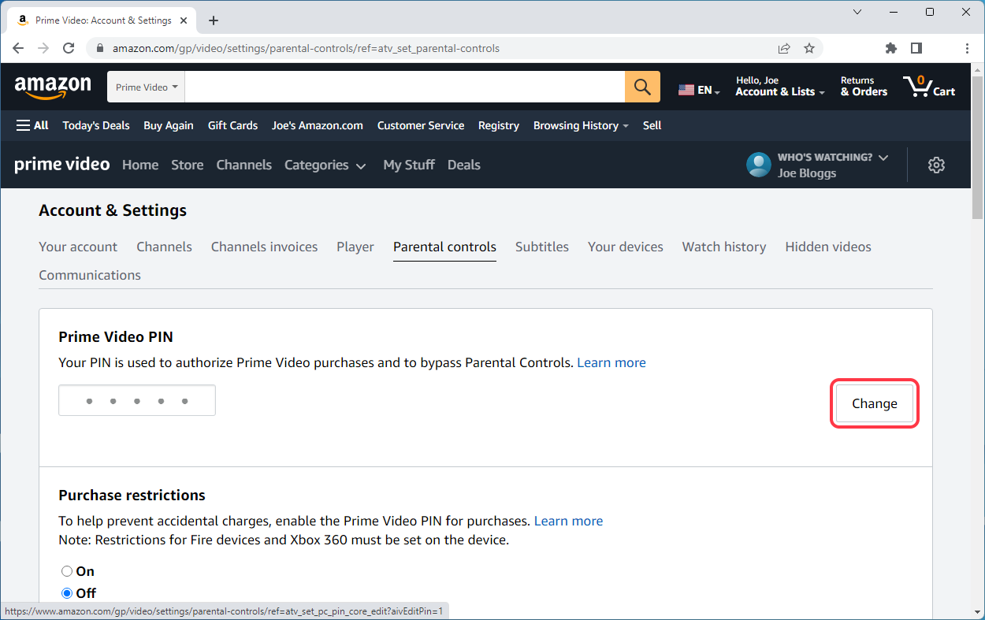Close the Prime Video browser tab
985x620 pixels.
pos(185,20)
